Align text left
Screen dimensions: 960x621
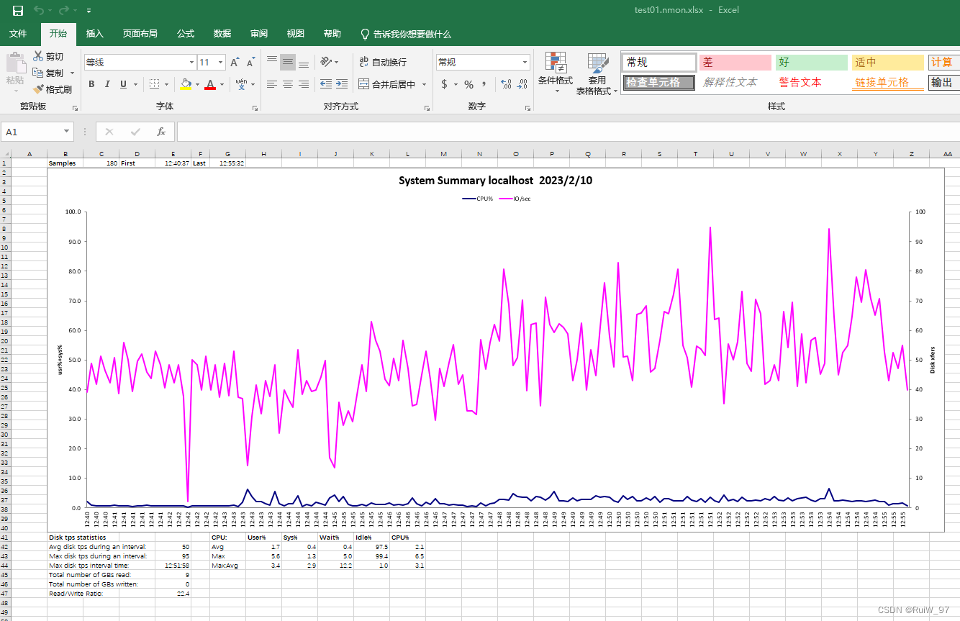pyautogui.click(x=271, y=84)
